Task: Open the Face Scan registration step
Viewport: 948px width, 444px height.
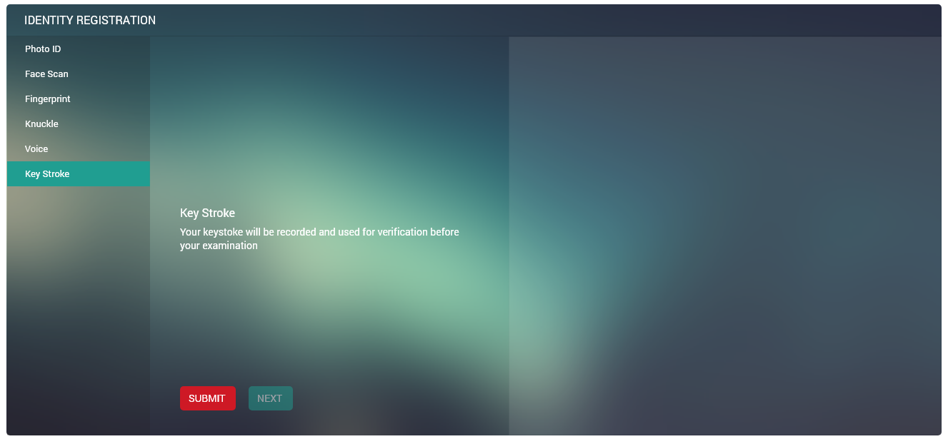Action: click(46, 74)
